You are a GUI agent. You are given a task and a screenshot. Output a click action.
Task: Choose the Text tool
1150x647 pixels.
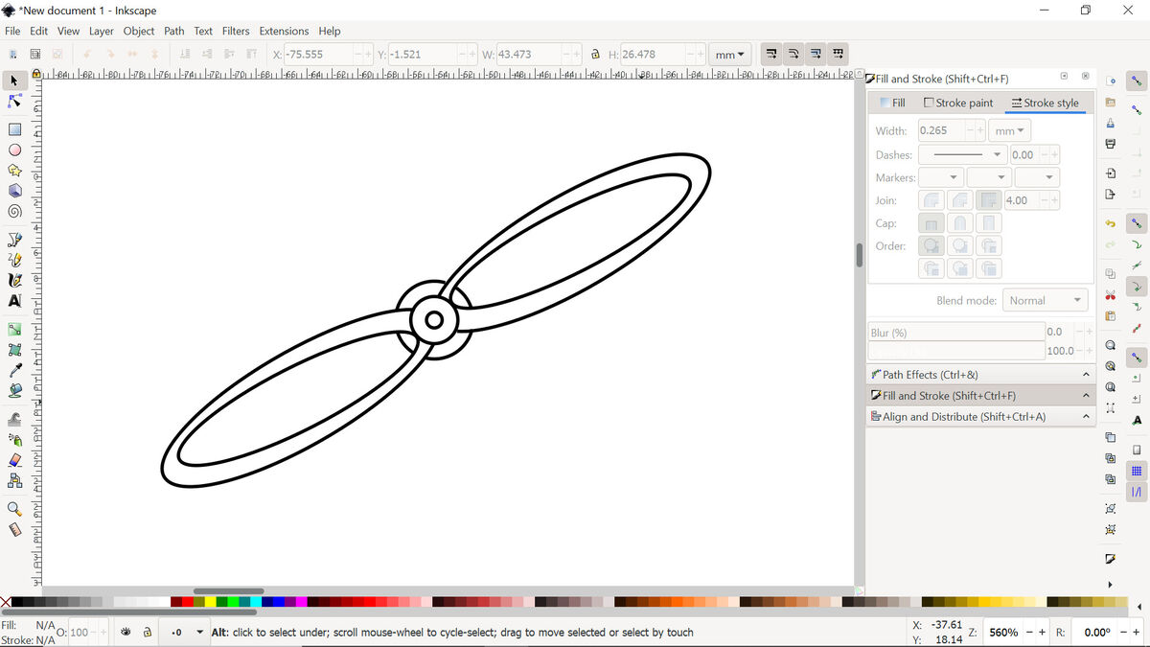pyautogui.click(x=14, y=301)
